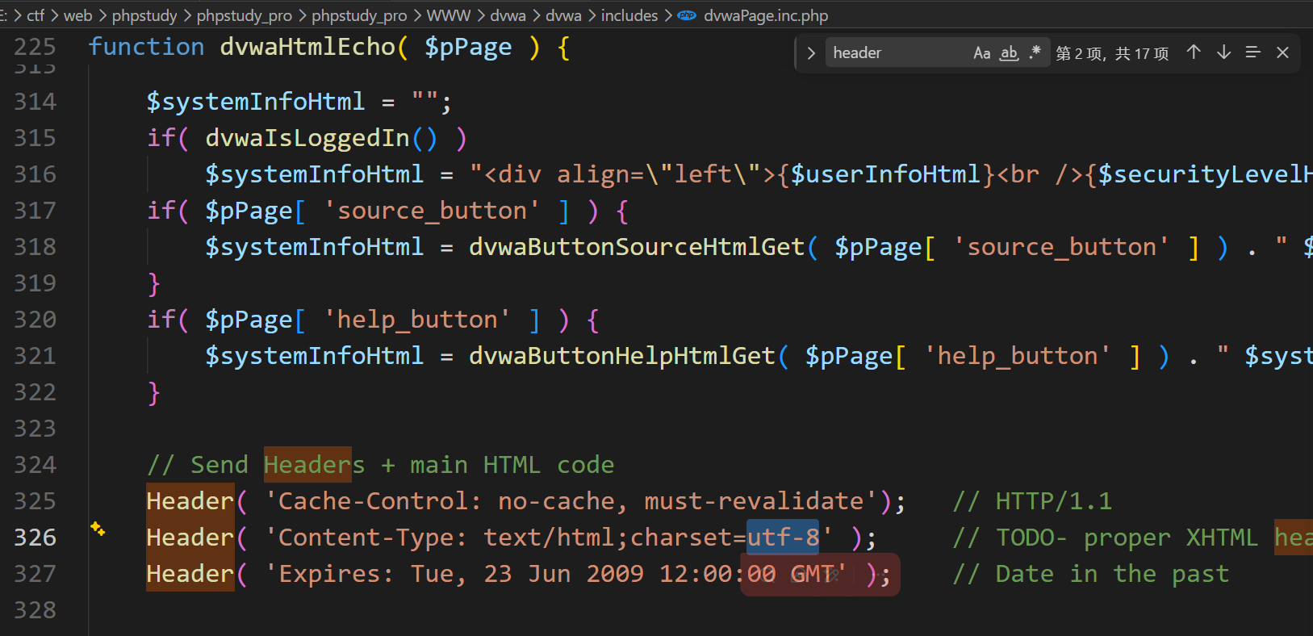The width and height of the screenshot is (1313, 636).
Task: Click dvwaButtonHelpHtmlGet on line 321
Action: click(622, 356)
